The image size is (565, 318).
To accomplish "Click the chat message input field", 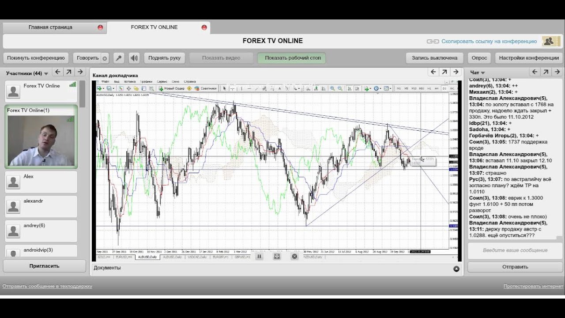I will pos(515,250).
